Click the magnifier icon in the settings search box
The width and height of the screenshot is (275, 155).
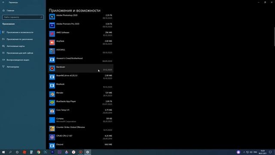tap(41, 17)
